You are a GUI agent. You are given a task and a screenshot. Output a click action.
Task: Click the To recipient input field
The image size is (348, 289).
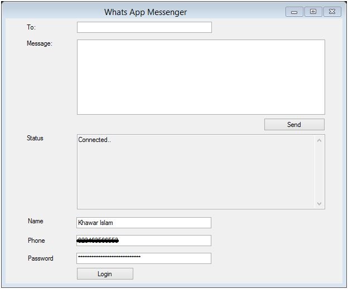(x=144, y=27)
